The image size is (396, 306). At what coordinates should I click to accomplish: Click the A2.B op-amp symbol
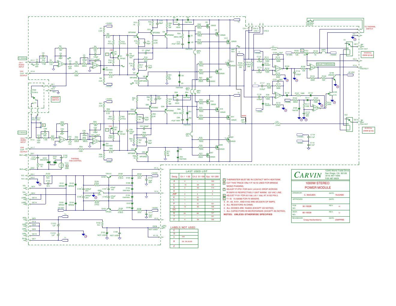tap(95, 65)
